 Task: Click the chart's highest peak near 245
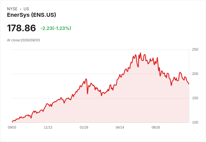point(141,53)
